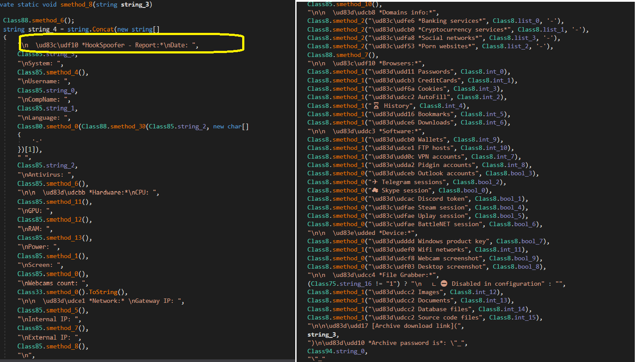The image size is (637, 362).
Task: Select the Class85.string_1 line
Action: click(47, 108)
